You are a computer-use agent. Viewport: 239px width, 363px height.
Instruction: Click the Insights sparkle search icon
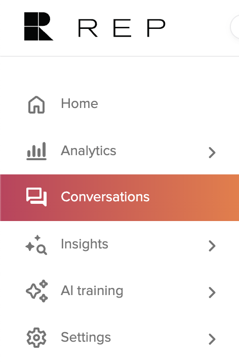point(36,245)
